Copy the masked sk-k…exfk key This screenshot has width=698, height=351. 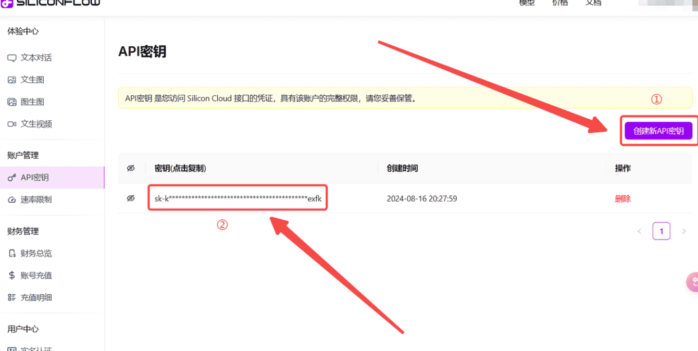(238, 198)
